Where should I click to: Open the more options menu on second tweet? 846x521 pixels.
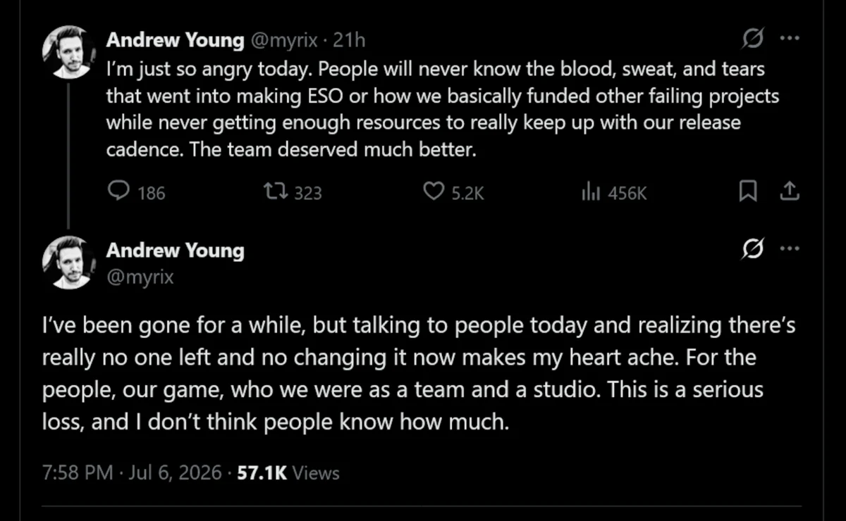pos(790,249)
